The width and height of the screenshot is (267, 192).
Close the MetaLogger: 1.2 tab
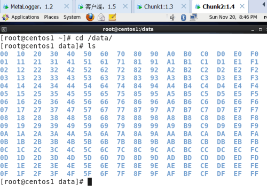click(x=66, y=6)
